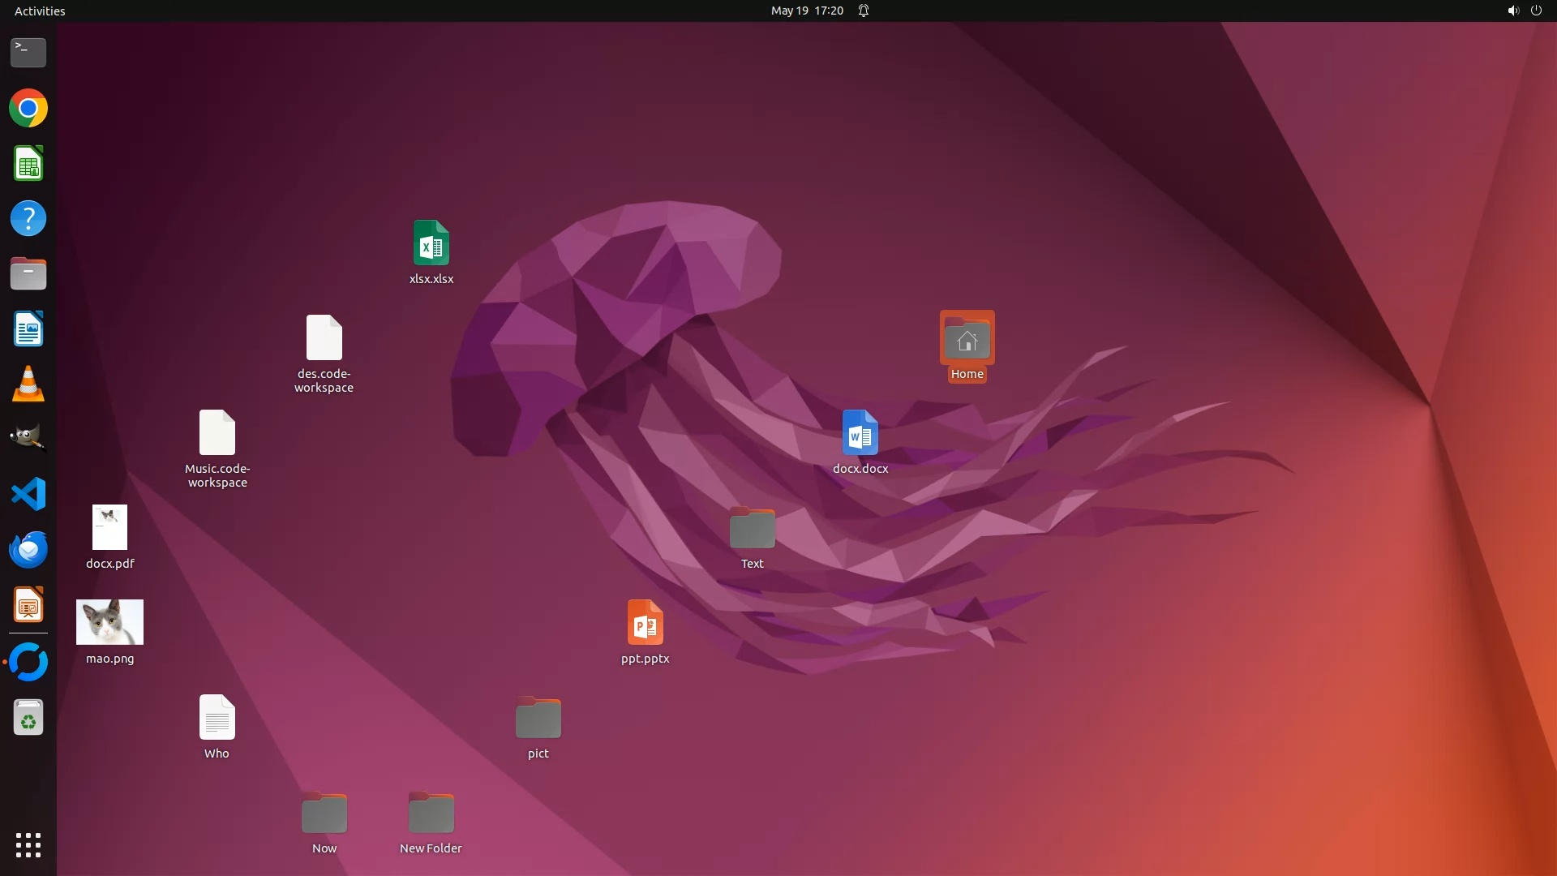
Task: Select the ppt.pptx presentation file
Action: (x=645, y=623)
